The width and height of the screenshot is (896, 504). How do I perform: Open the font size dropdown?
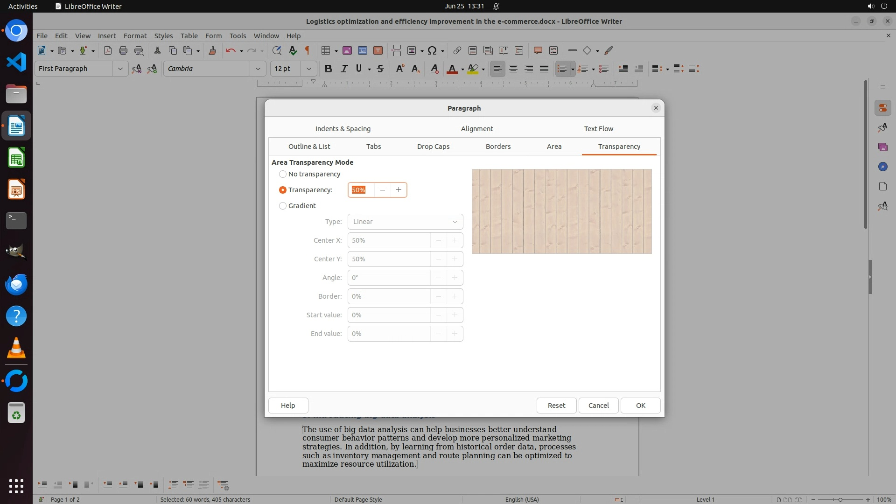(x=308, y=69)
